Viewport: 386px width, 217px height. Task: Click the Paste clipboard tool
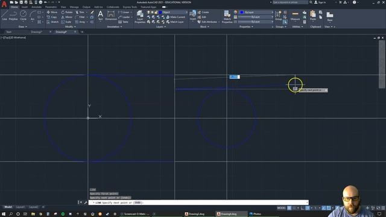(313, 16)
